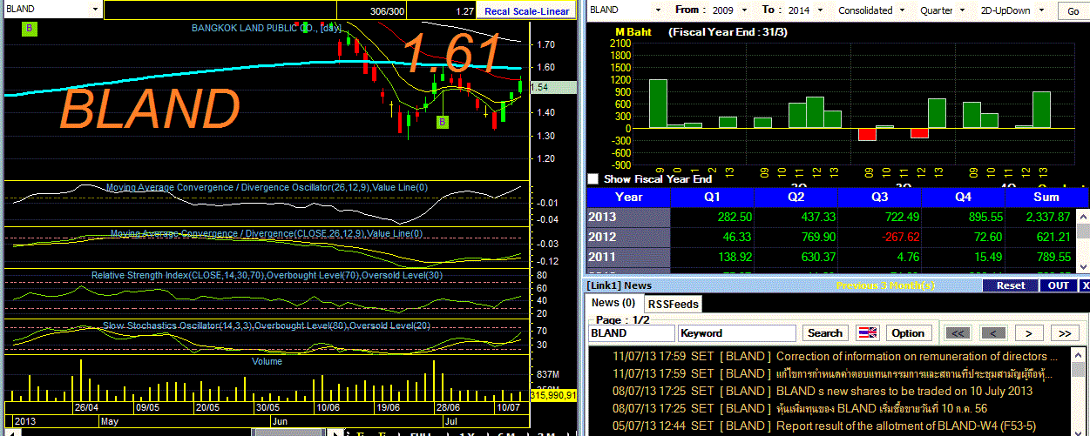Image resolution: width=1090 pixels, height=436 pixels.
Task: Select the 2012 row header
Action: click(x=628, y=237)
